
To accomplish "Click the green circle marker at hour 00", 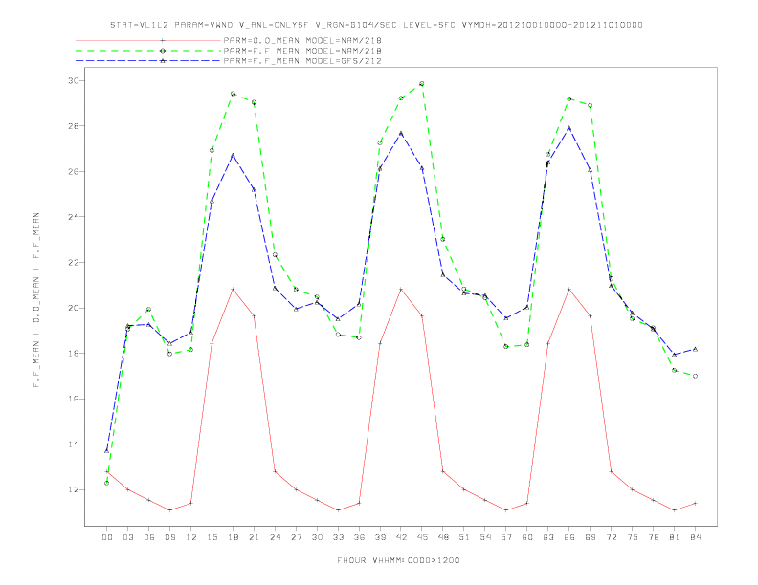I will [x=107, y=483].
